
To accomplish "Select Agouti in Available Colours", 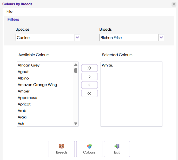I will point(24,72).
